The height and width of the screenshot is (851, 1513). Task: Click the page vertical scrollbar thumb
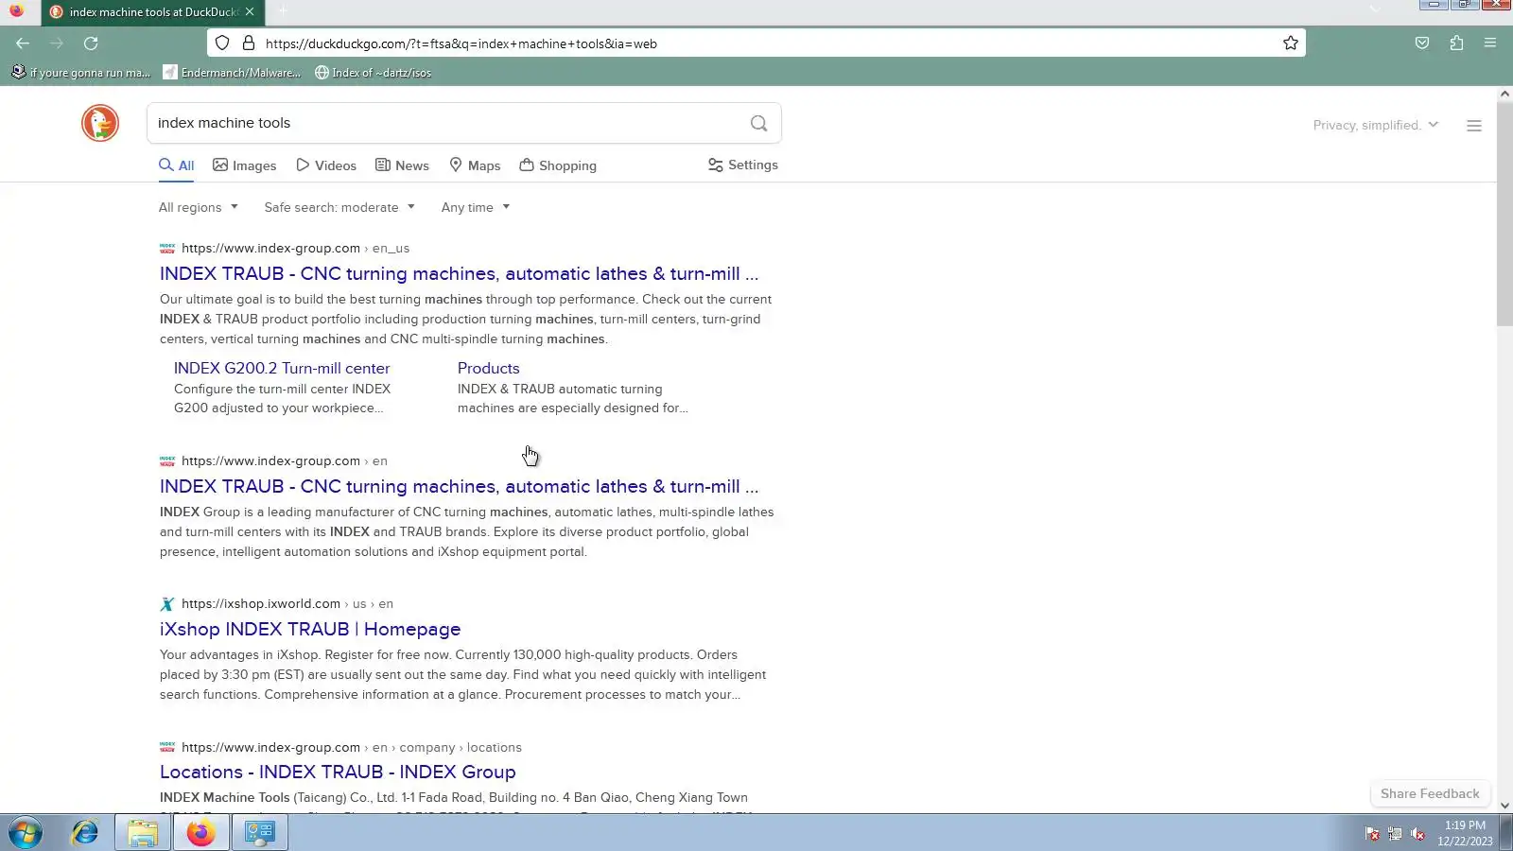coord(1504,213)
